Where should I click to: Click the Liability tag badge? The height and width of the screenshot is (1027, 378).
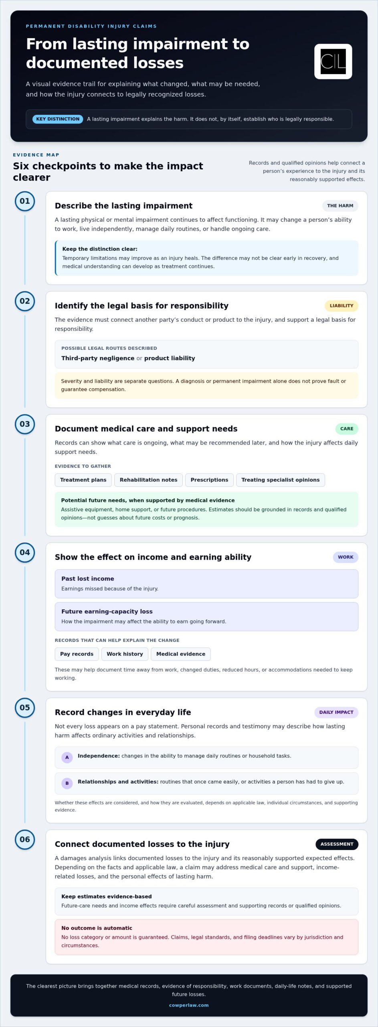(x=342, y=306)
